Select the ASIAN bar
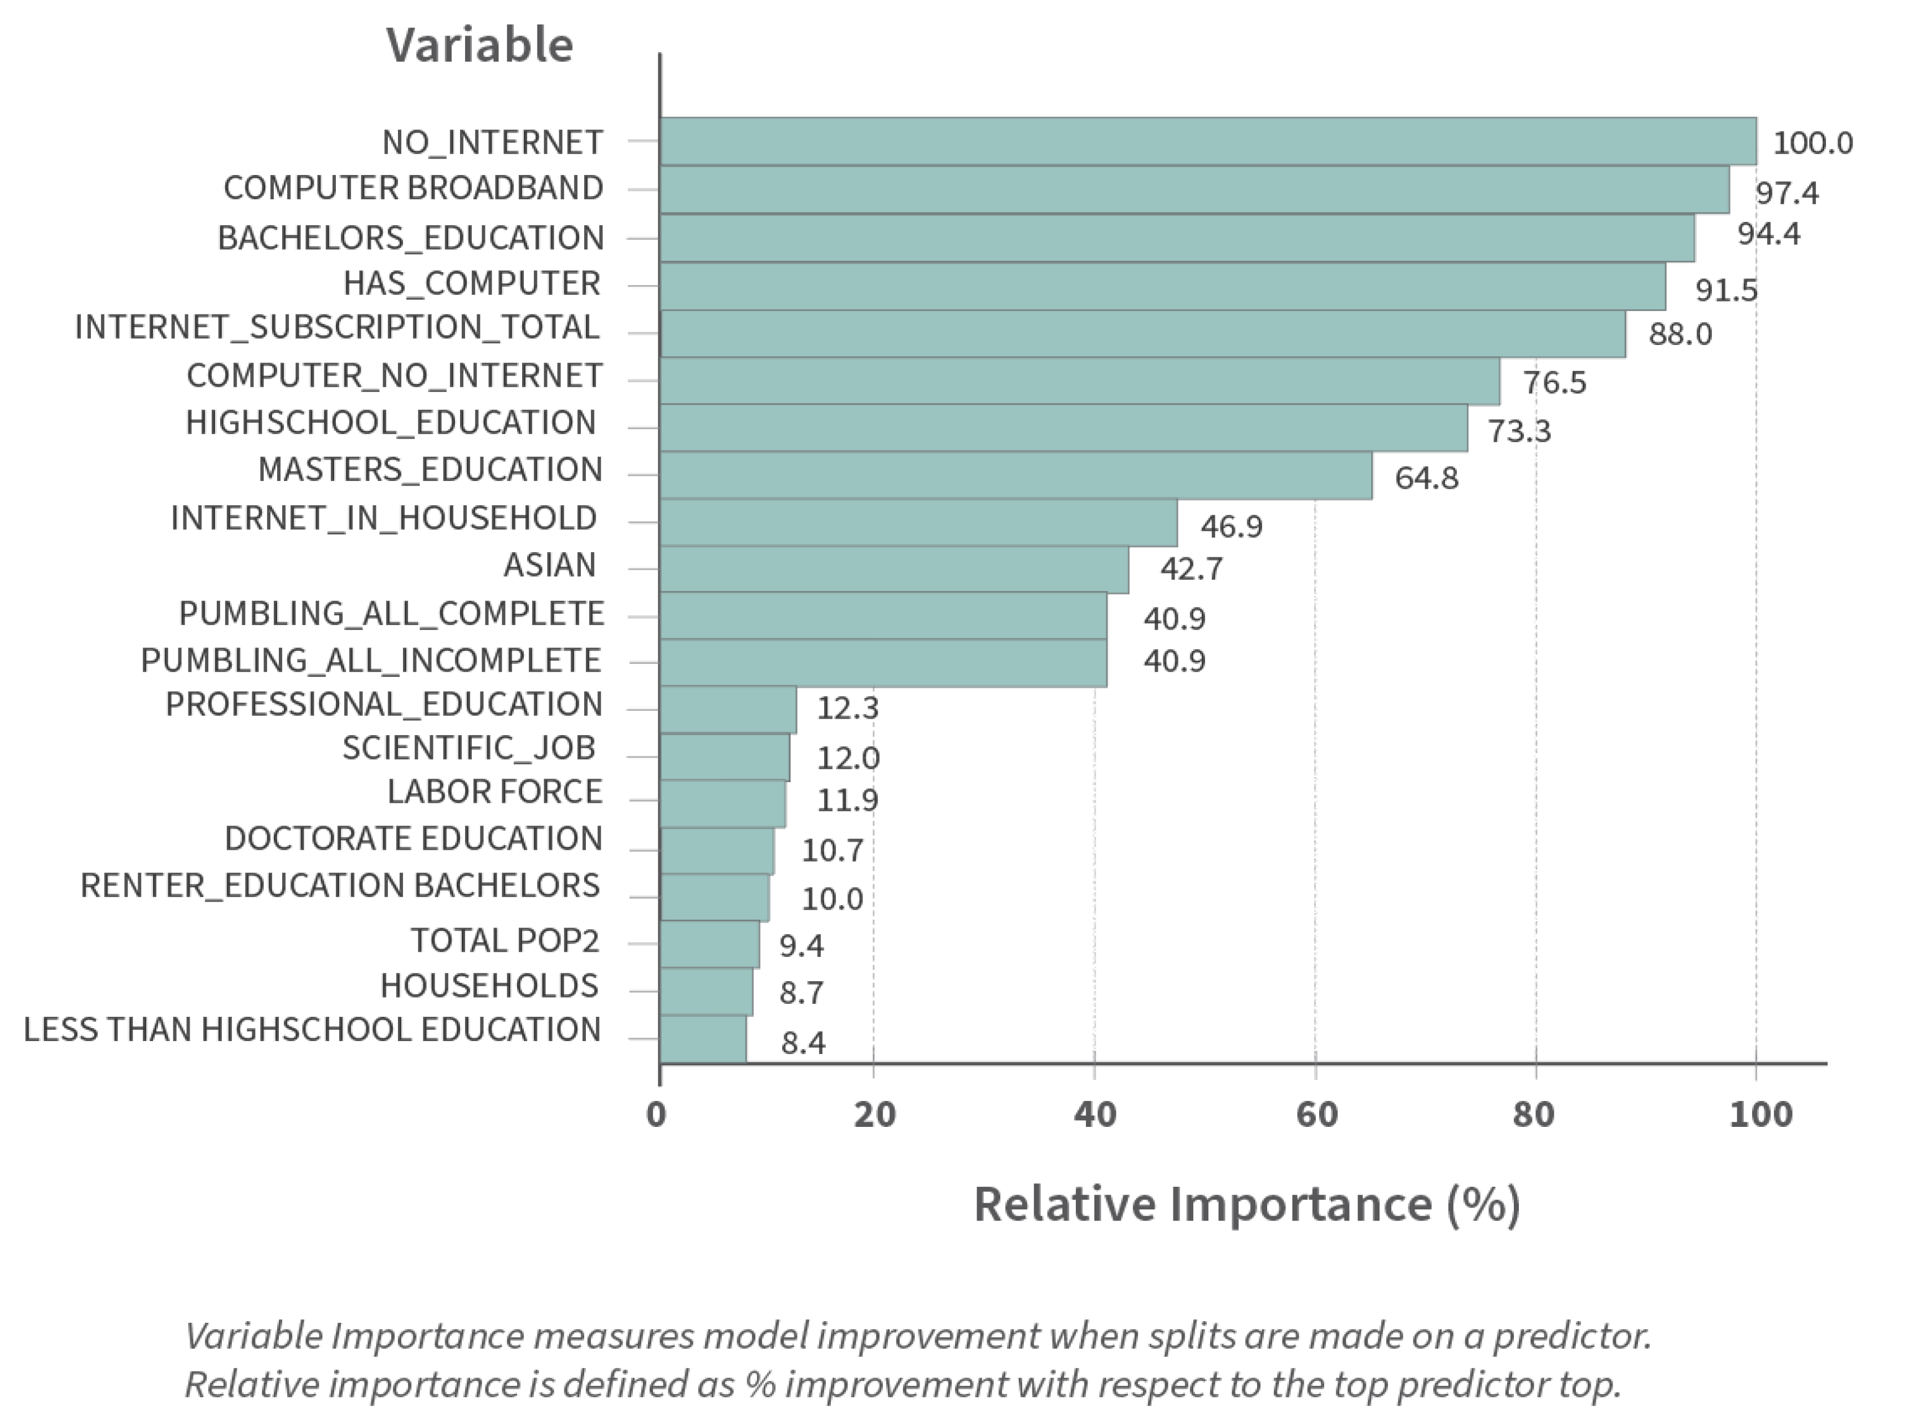This screenshot has height=1425, width=1905. tap(894, 570)
